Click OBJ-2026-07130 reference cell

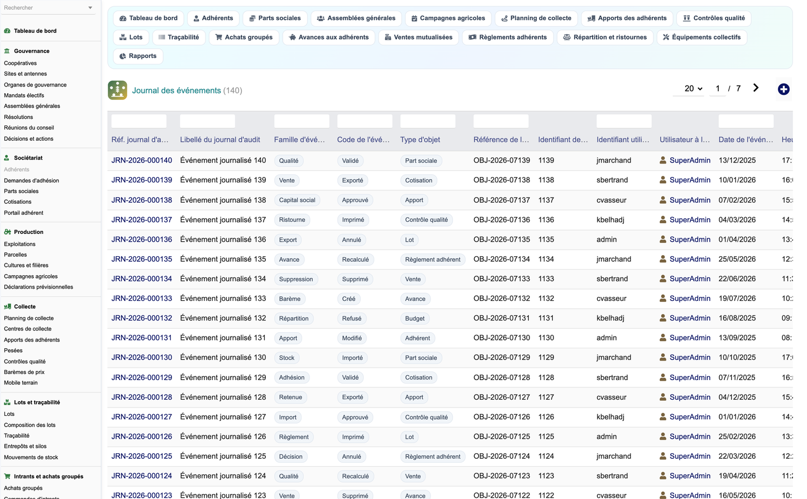tap(502, 338)
